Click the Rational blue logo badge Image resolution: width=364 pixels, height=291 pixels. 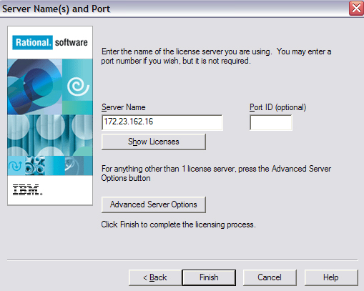[32, 42]
